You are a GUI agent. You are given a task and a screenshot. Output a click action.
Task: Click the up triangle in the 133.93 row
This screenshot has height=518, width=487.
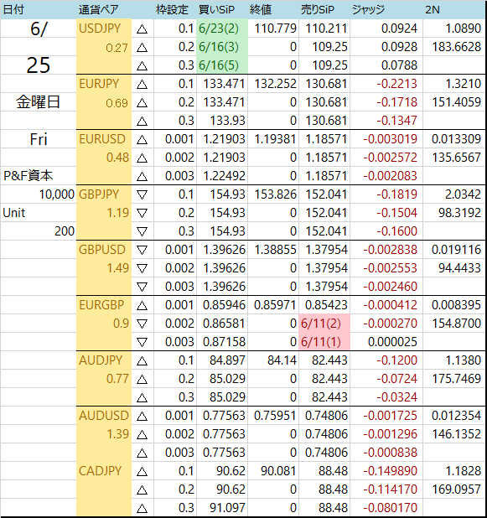(x=142, y=122)
